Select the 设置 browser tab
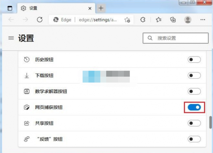 click(56, 8)
